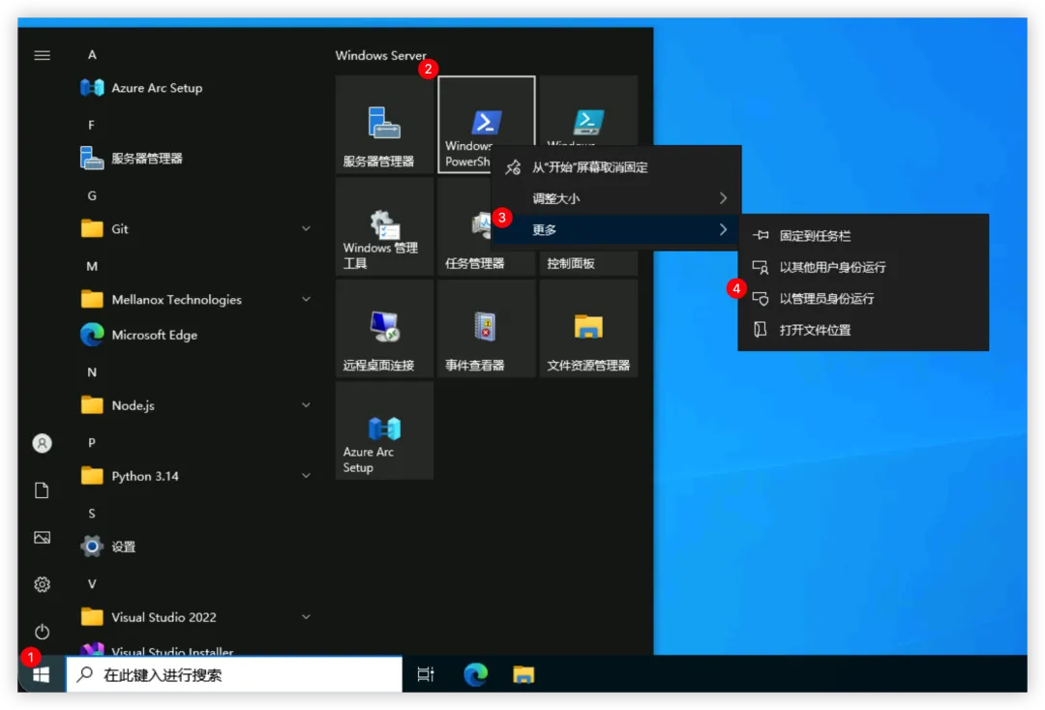Click the Power button in Start sidebar
Screen dimensions: 1045x710
pyautogui.click(x=42, y=631)
